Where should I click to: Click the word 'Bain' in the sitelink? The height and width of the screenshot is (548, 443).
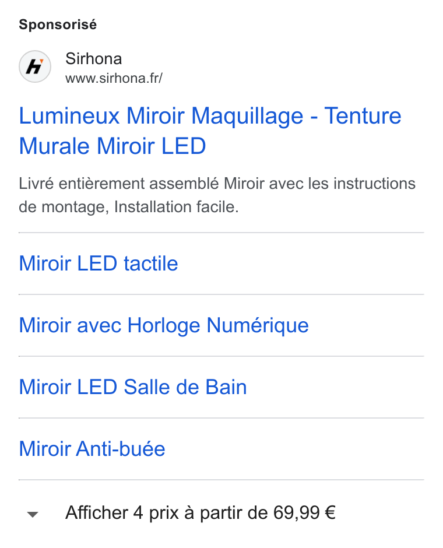pyautogui.click(x=226, y=387)
